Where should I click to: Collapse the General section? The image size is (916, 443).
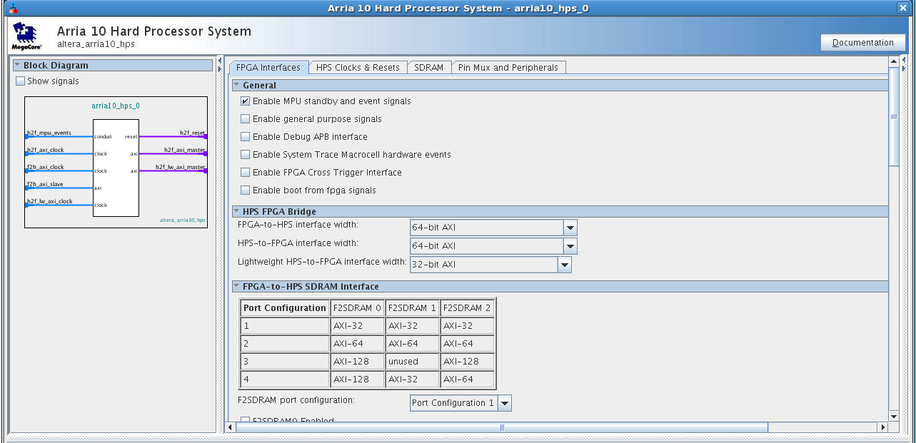point(236,86)
